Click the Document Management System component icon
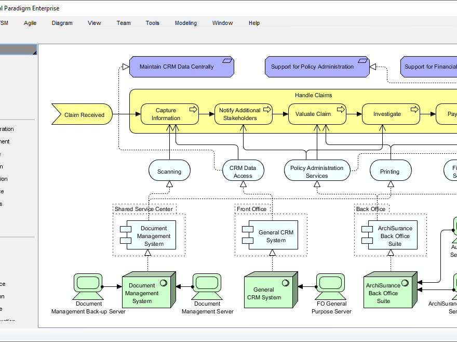This screenshot has width=457, height=342. (x=153, y=235)
